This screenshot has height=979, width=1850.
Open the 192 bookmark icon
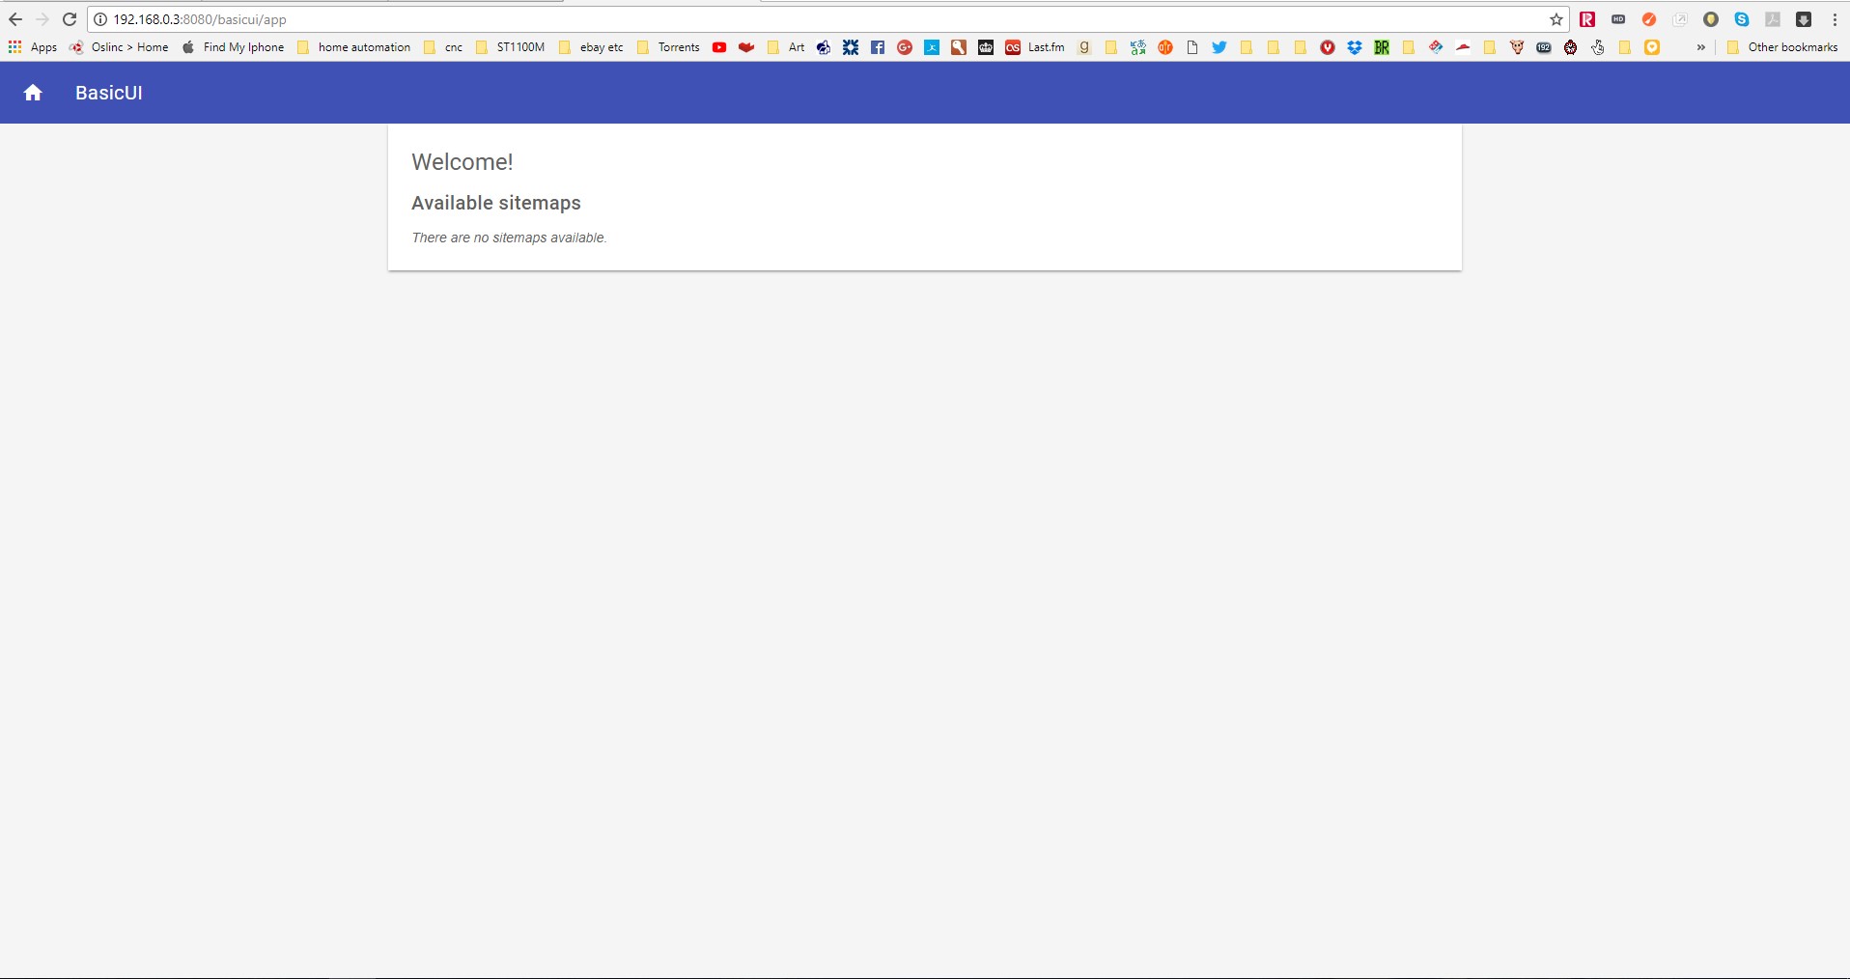1544,47
